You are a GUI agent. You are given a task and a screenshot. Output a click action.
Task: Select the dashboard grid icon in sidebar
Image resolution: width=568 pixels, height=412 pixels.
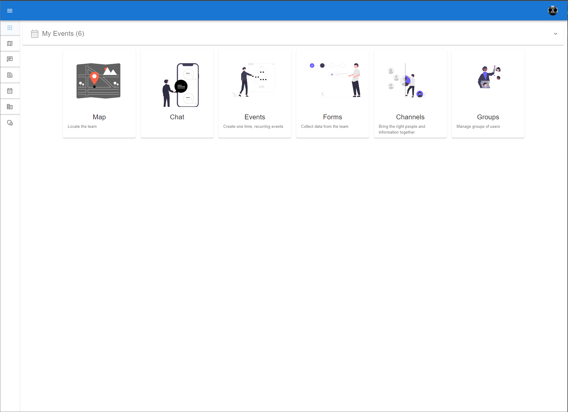[x=10, y=28]
